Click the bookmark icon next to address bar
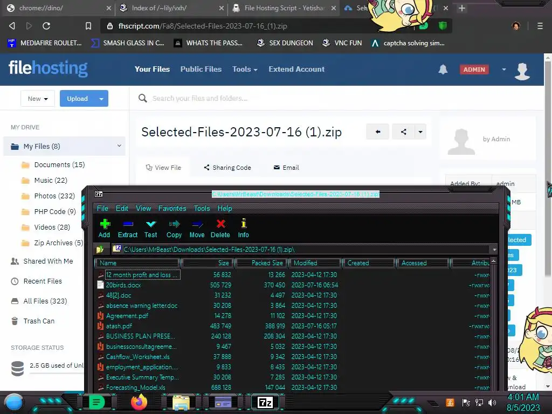Image resolution: width=552 pixels, height=414 pixels. click(88, 26)
